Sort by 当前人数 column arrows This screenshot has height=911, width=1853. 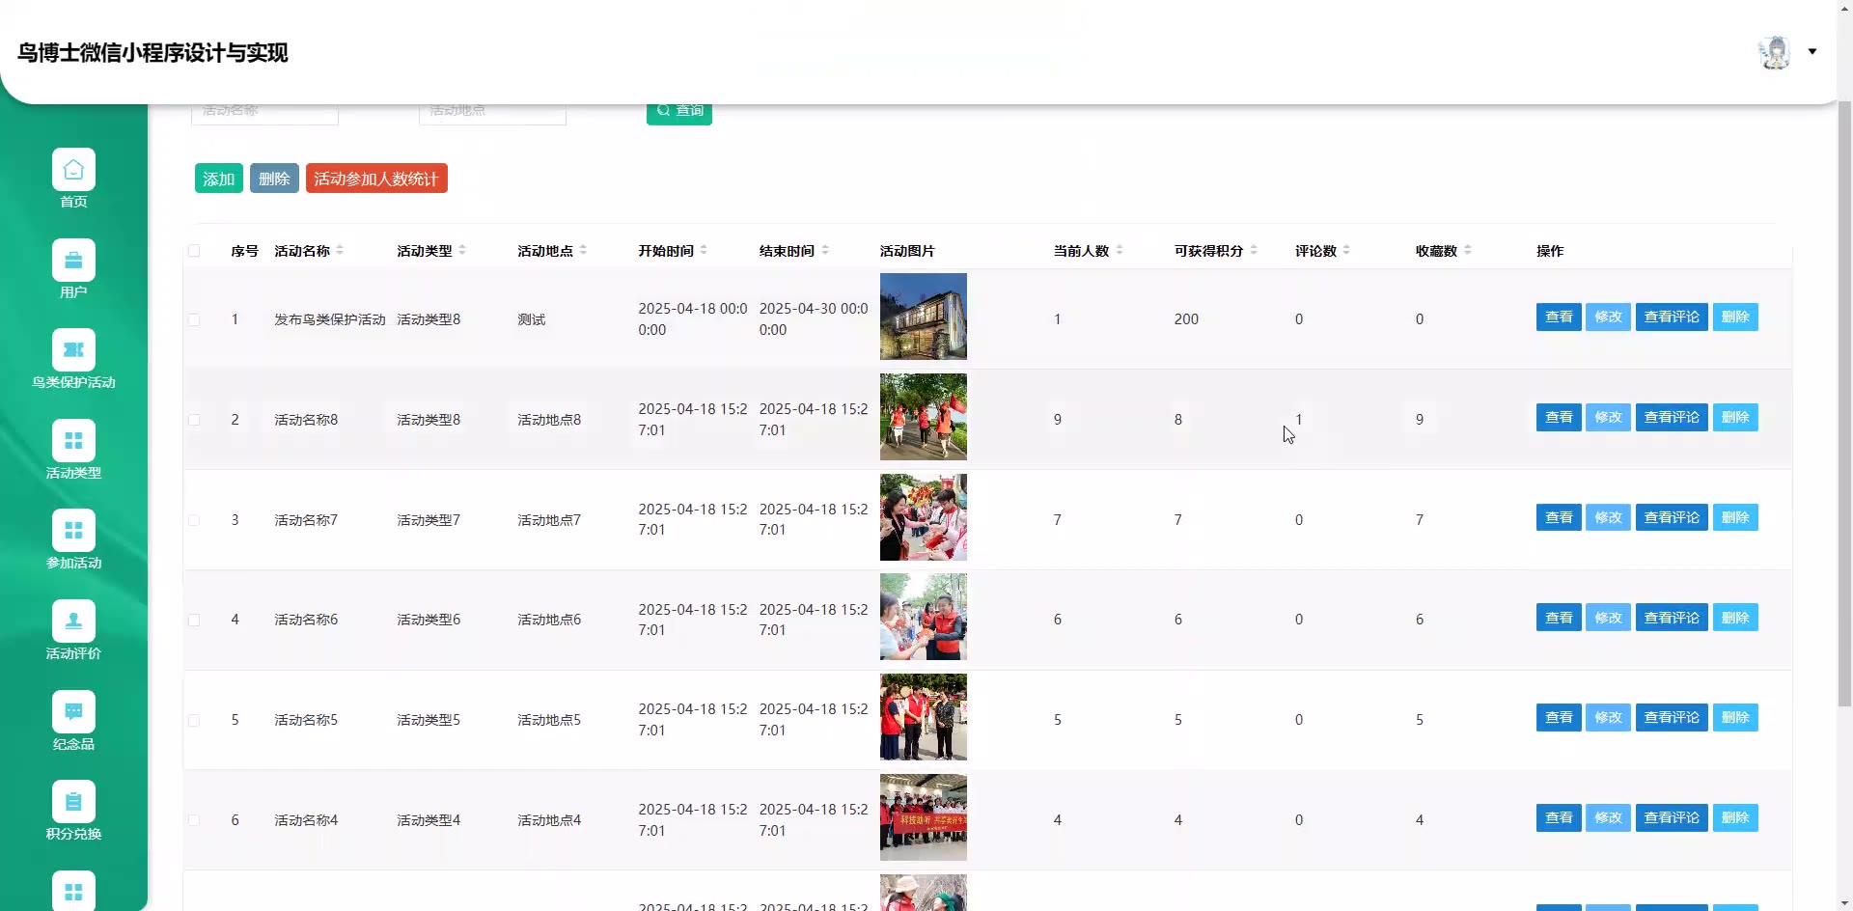tap(1120, 251)
